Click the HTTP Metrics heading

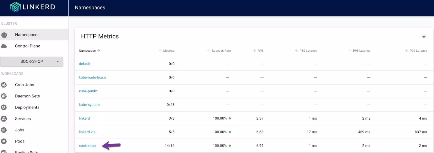(x=100, y=36)
